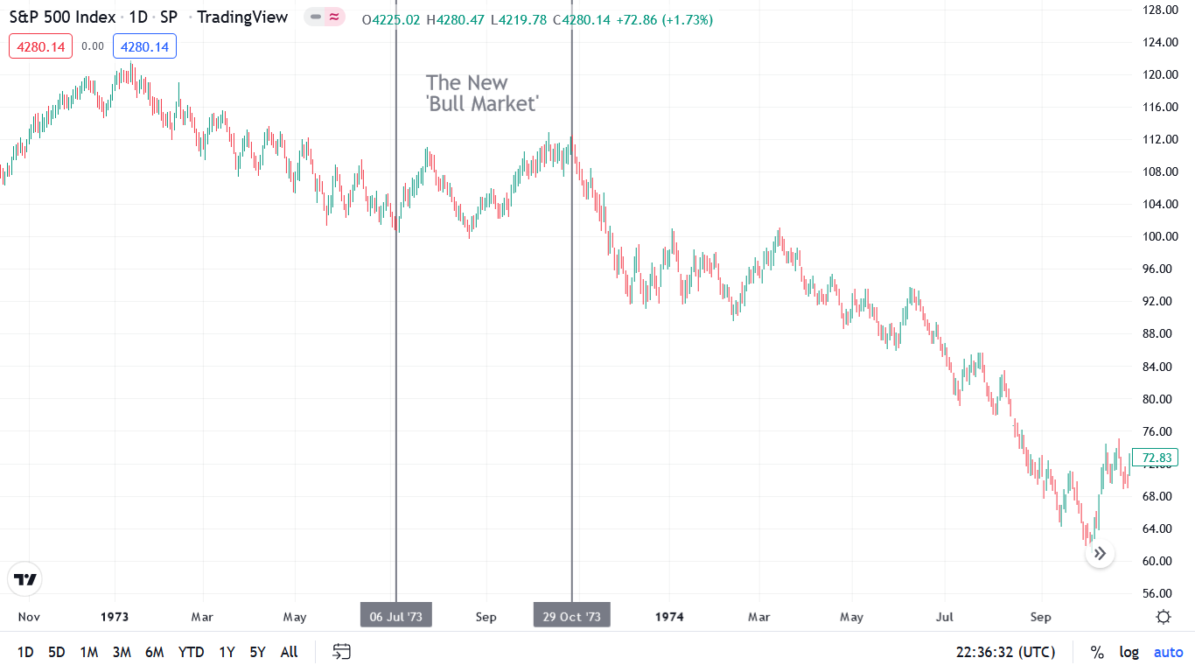Click the S&P 500 Index symbol title
Image resolution: width=1195 pixels, height=672 pixels.
(61, 17)
